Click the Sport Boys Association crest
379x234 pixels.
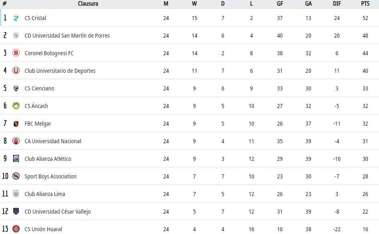16,176
